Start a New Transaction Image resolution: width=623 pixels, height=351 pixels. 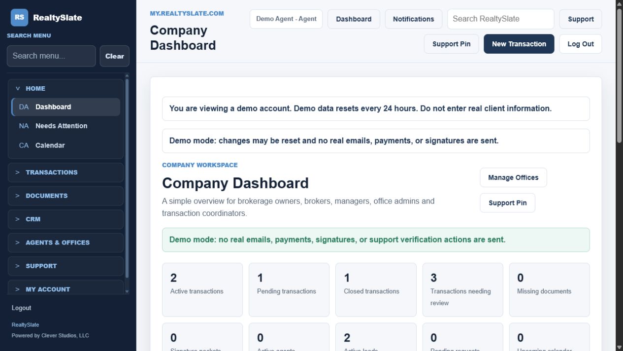[x=519, y=44]
